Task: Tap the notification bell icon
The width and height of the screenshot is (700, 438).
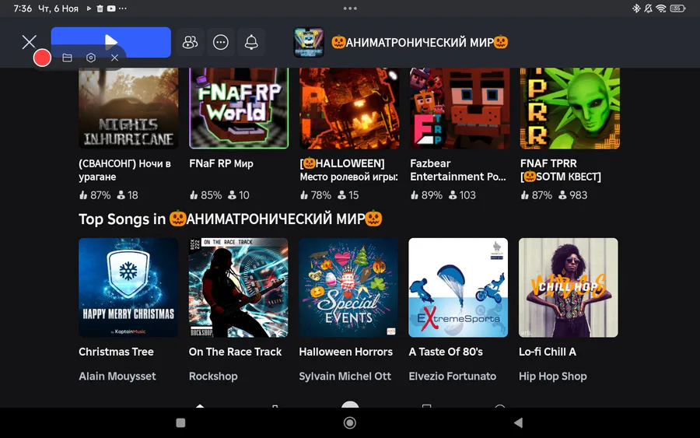Action: (251, 42)
